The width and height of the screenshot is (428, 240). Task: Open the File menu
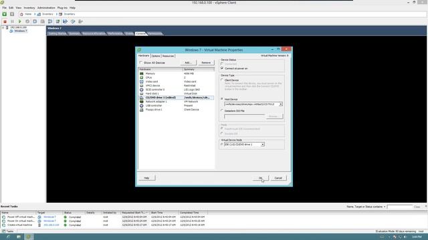click(5, 8)
